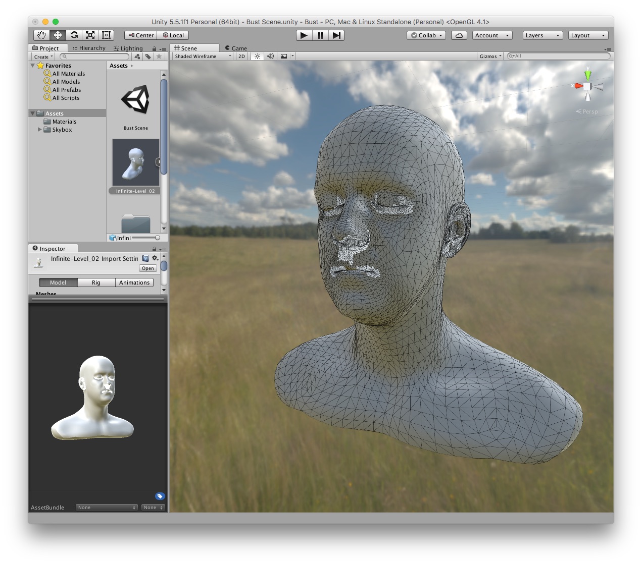Viewport: 642px width, 564px height.
Task: Select the Infinite-Level_02 asset thumbnail
Action: point(135,162)
